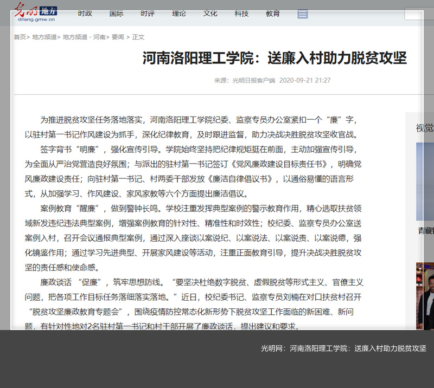Click the Guangming 光明 logo
This screenshot has height=388, width=434.
26,9
